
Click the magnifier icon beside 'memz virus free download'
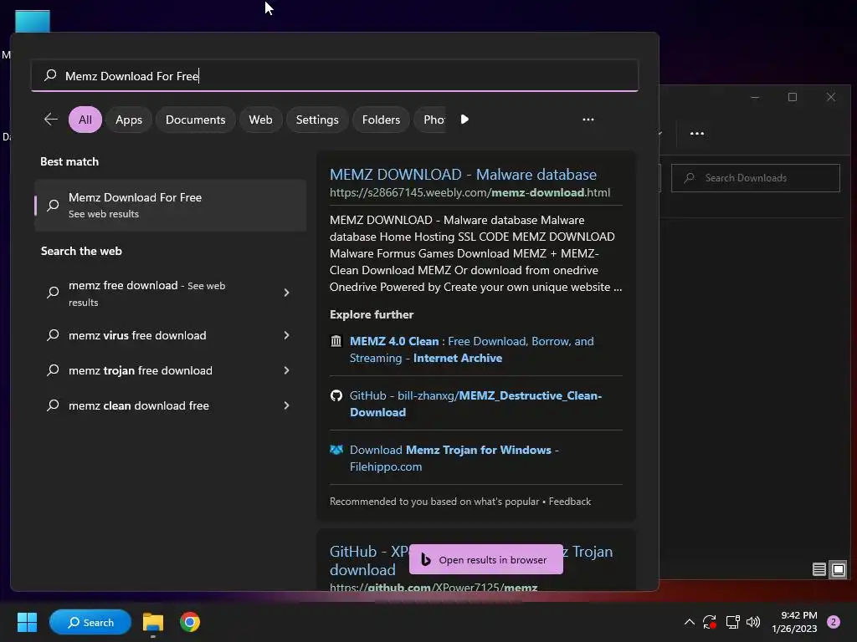point(53,335)
